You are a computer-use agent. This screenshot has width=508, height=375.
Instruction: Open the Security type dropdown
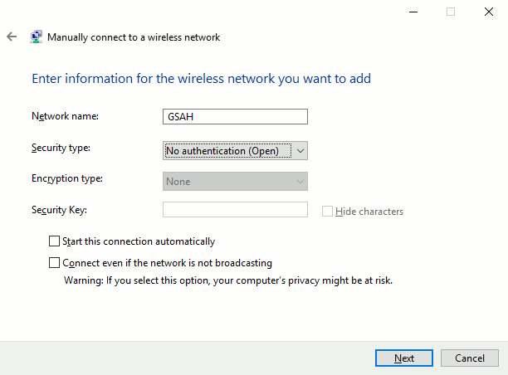tap(228, 150)
